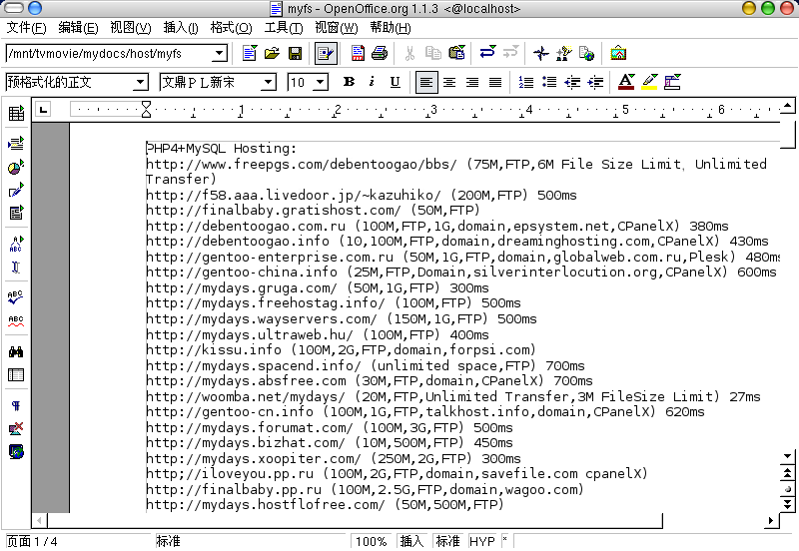Click the Cut scissors icon
The image size is (799, 551).
(409, 53)
